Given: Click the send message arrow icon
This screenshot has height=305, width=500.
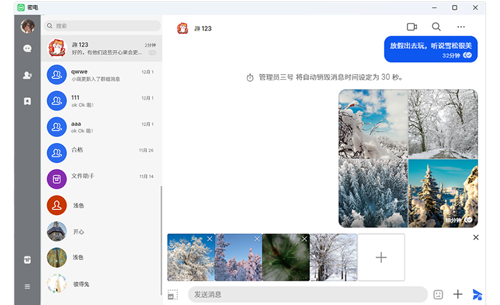Looking at the screenshot, I should (x=477, y=294).
